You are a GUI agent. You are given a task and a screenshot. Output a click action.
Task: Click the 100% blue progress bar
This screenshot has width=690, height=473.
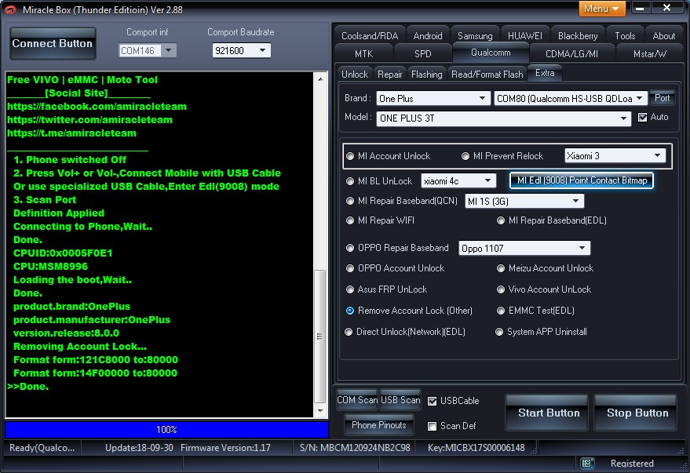pos(166,430)
